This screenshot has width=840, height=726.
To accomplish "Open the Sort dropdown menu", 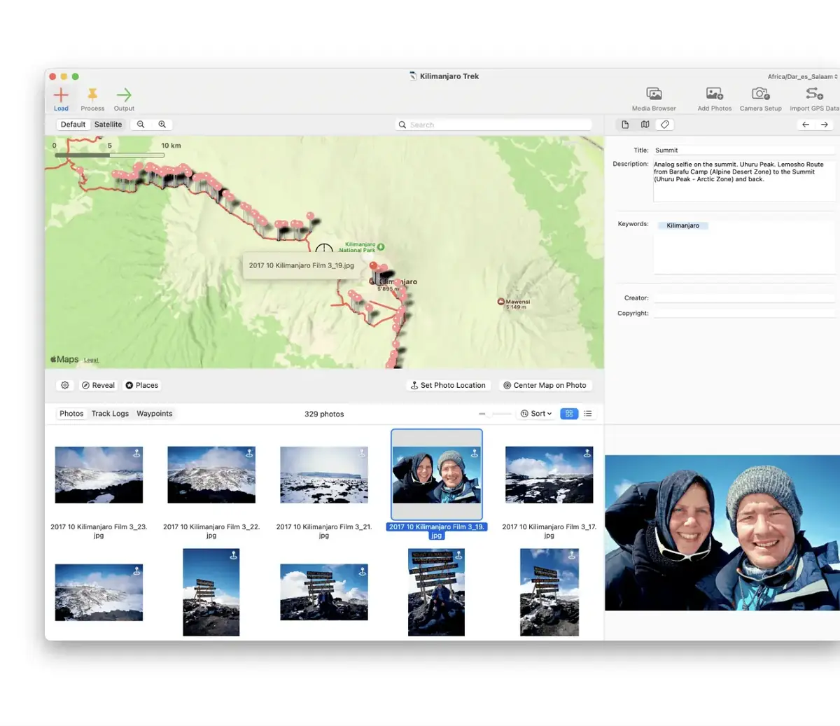I will 535,413.
